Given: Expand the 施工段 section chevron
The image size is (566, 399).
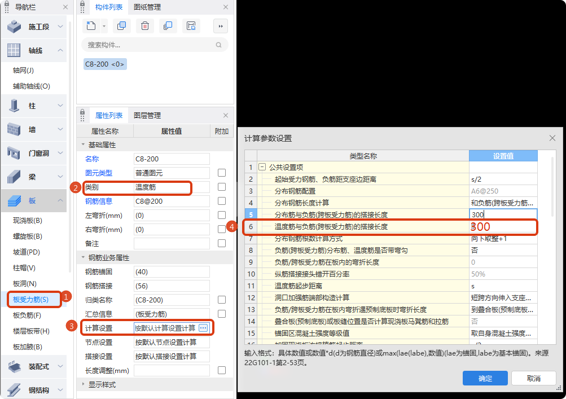Looking at the screenshot, I should 60,27.
